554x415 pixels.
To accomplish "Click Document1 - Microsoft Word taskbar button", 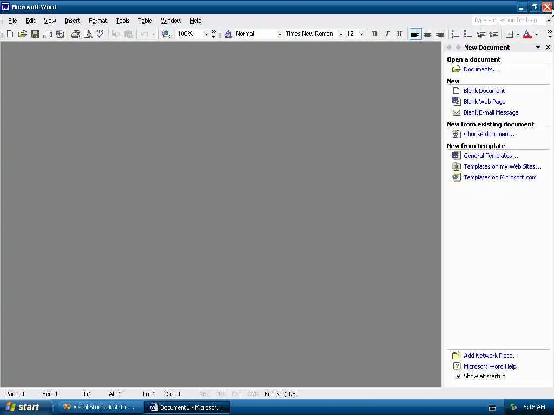I will [187, 407].
